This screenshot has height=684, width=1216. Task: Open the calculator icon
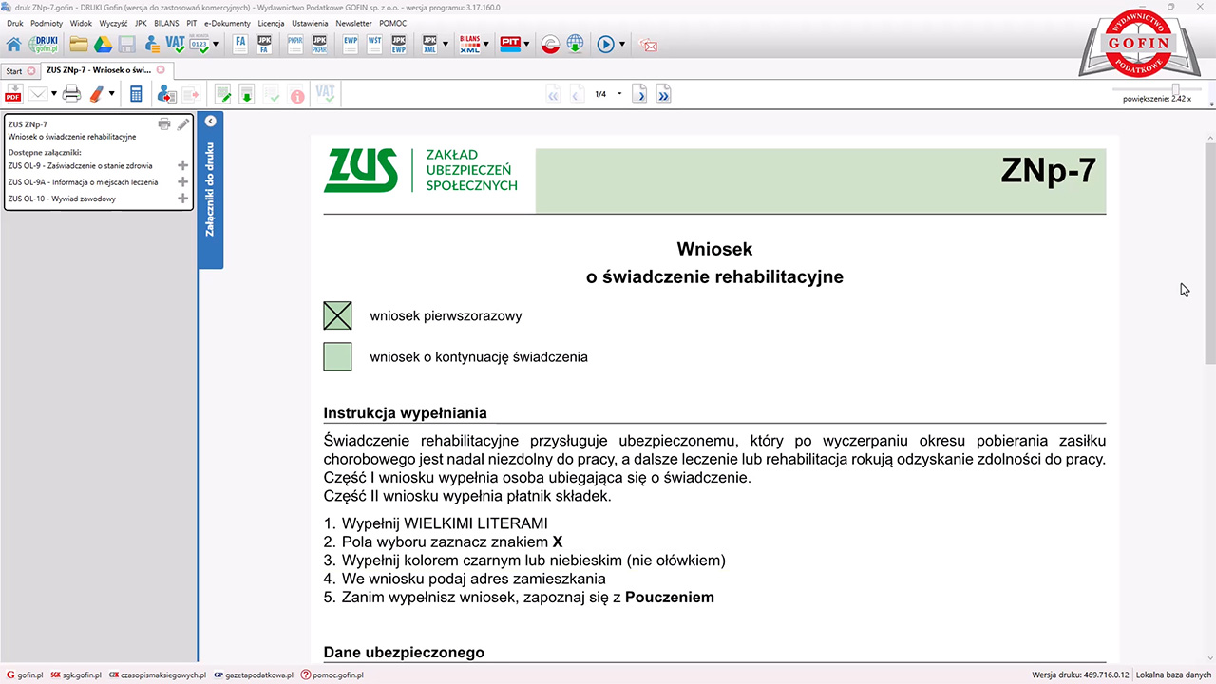tap(136, 93)
